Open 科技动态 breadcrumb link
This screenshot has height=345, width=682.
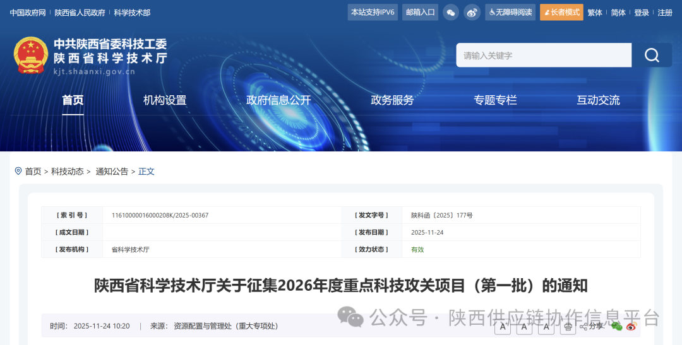click(x=68, y=172)
